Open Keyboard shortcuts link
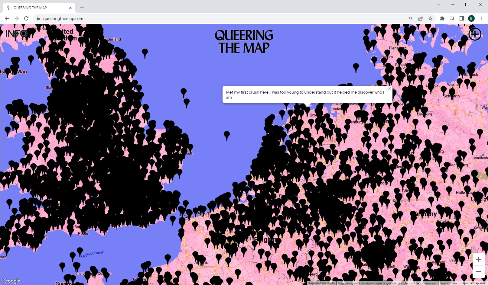 (x=321, y=283)
